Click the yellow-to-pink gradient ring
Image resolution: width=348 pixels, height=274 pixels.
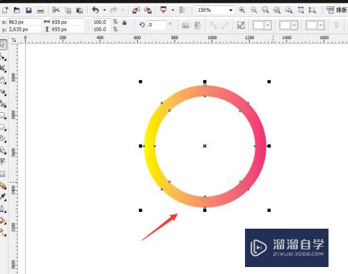point(149,146)
